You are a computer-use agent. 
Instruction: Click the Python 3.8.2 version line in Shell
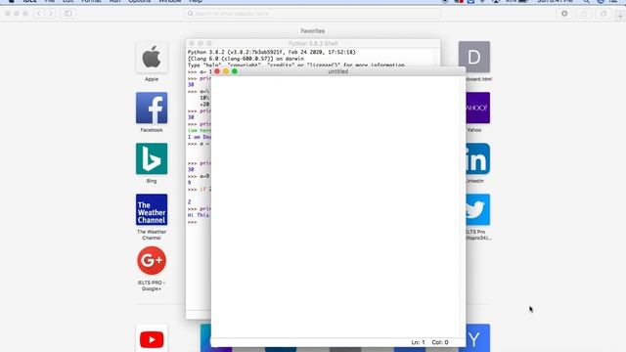(x=272, y=52)
